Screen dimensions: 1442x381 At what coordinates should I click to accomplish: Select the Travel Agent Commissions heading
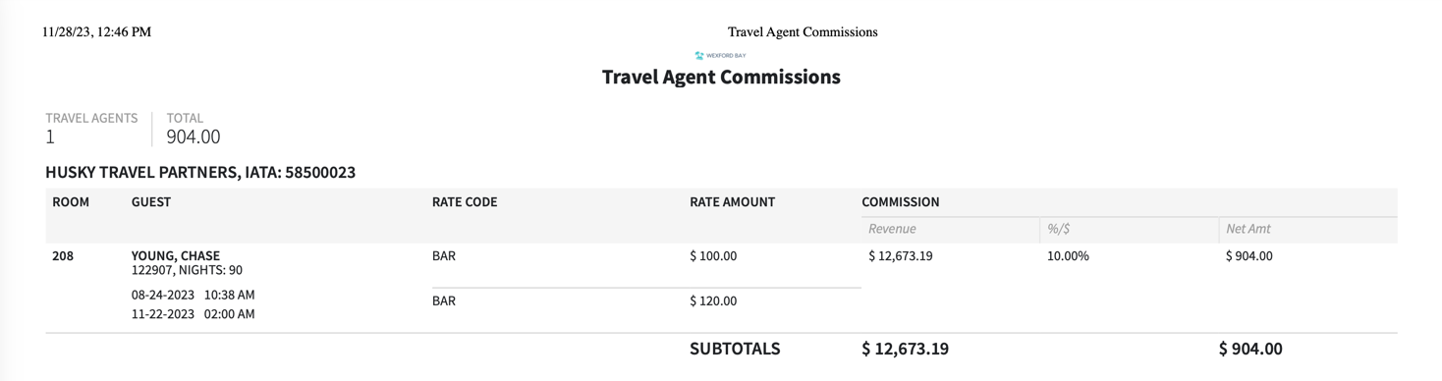click(x=721, y=77)
